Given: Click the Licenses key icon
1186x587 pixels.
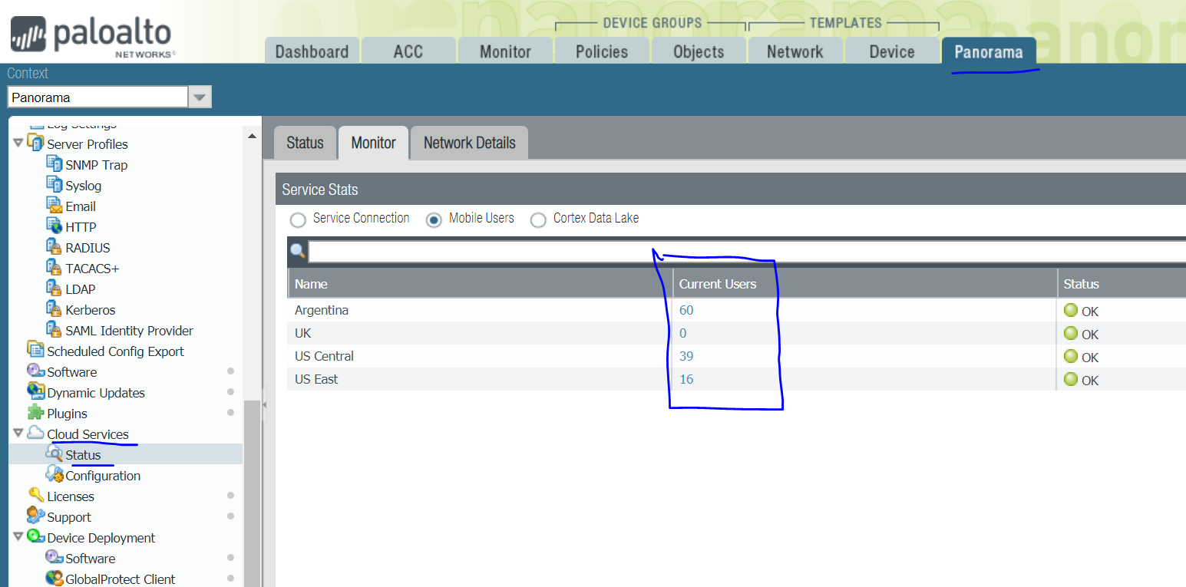Looking at the screenshot, I should pyautogui.click(x=36, y=495).
